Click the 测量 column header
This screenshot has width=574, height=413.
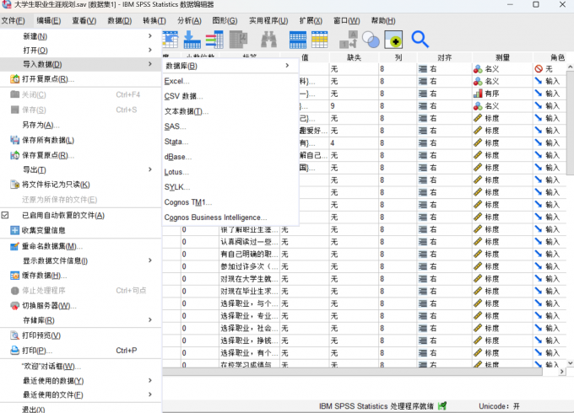tap(502, 57)
